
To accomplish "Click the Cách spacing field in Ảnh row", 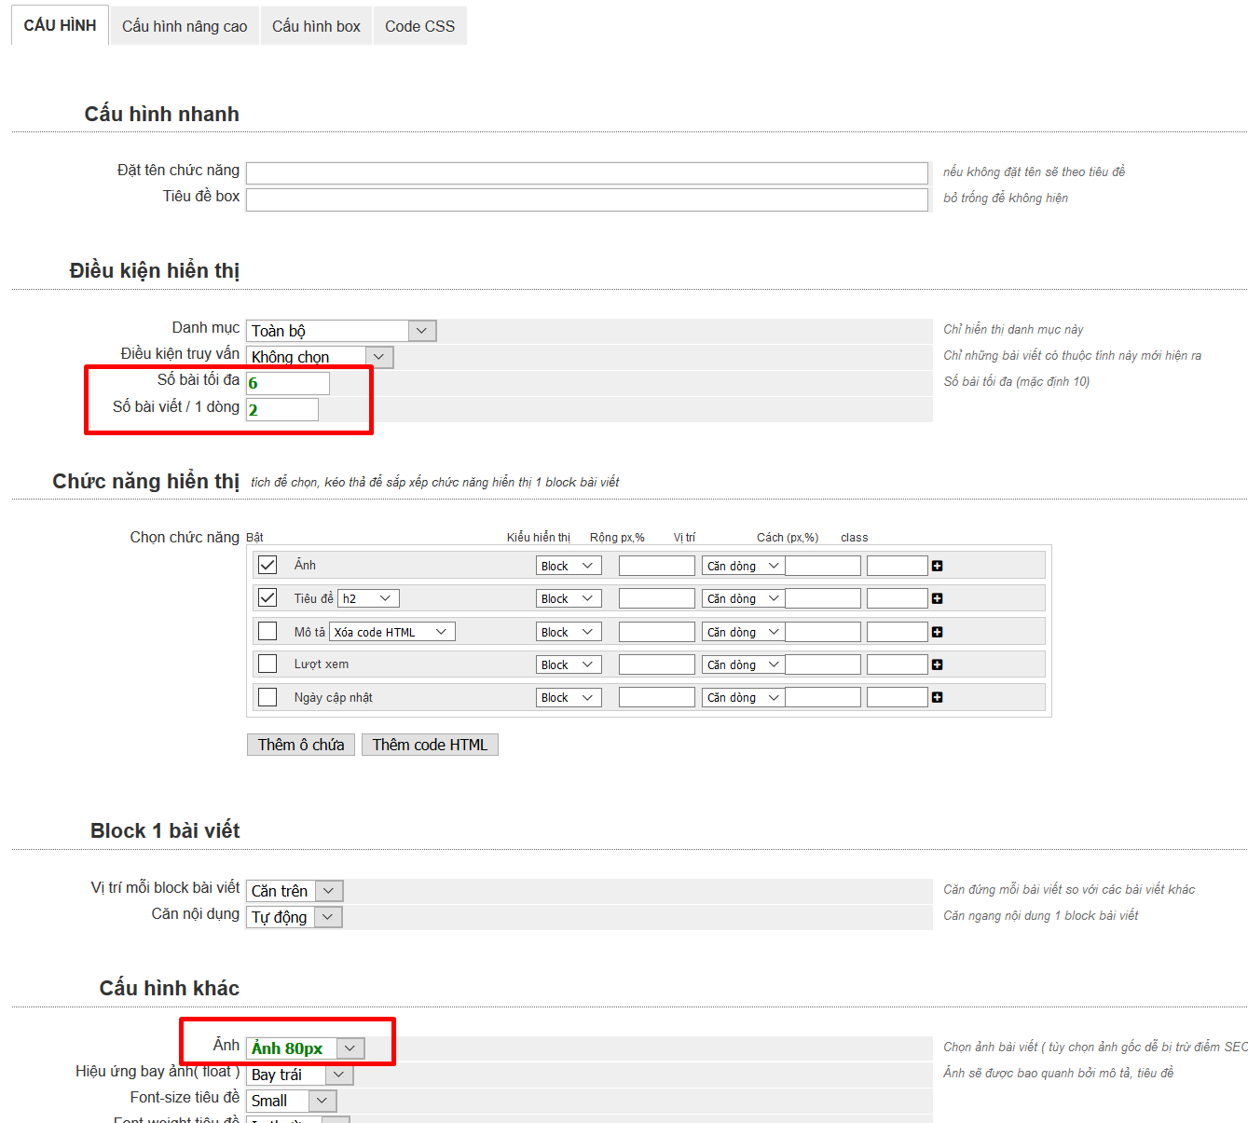I will click(x=823, y=566).
